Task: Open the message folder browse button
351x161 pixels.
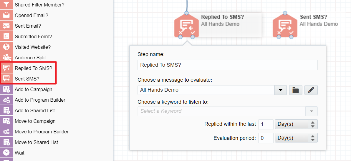Action: (x=296, y=90)
